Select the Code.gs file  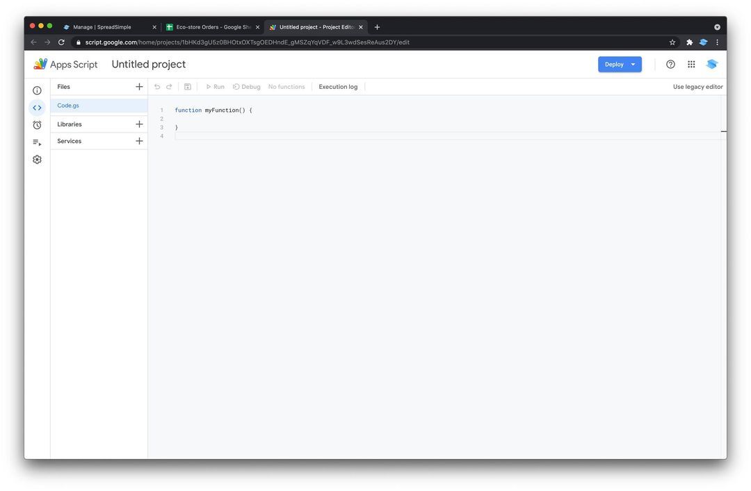[67, 105]
